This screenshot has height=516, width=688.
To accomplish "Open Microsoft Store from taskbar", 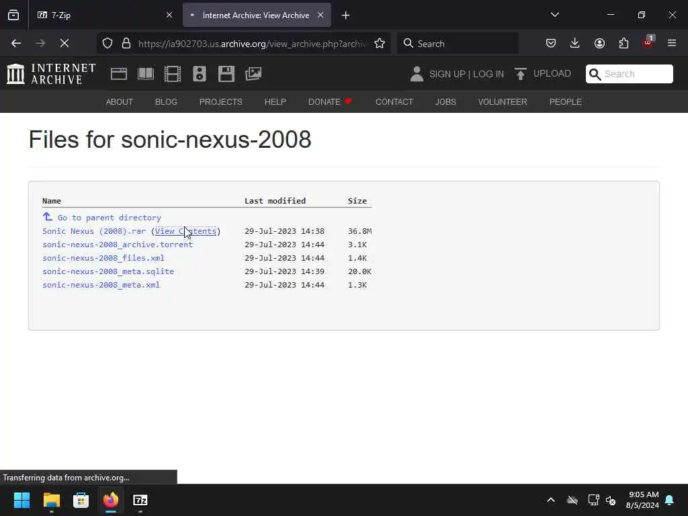I will [x=81, y=500].
